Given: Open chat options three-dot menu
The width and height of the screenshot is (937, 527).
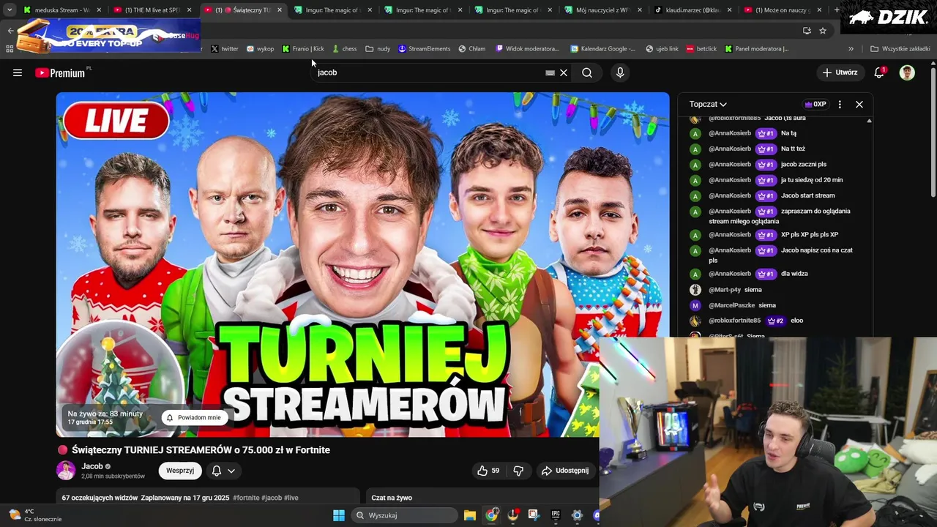Looking at the screenshot, I should (840, 104).
